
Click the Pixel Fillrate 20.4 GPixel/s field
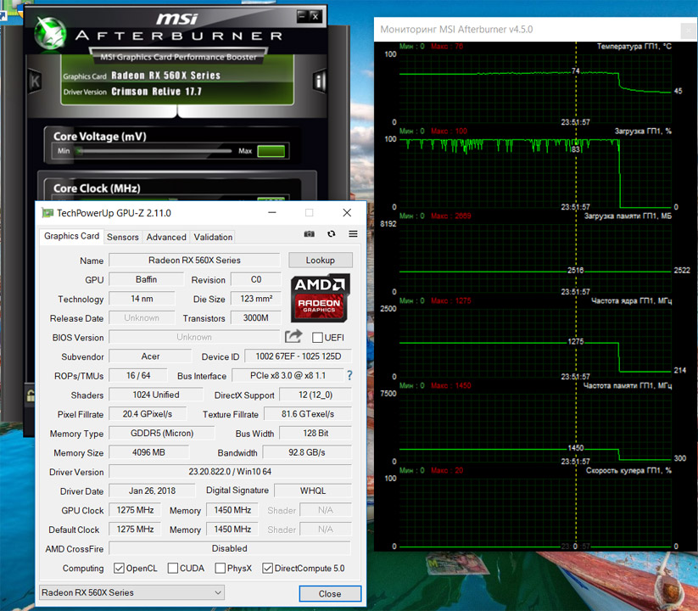[148, 414]
